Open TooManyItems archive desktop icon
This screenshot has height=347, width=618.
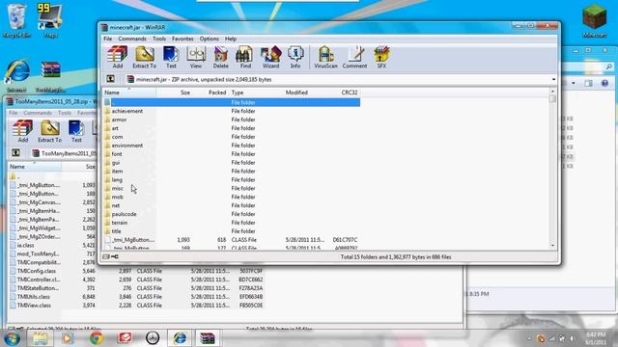[x=50, y=75]
